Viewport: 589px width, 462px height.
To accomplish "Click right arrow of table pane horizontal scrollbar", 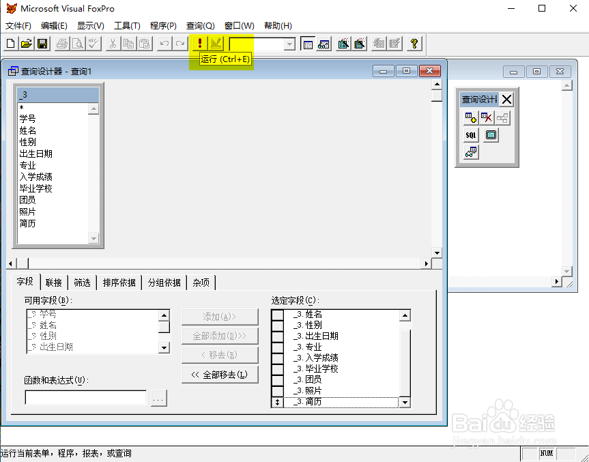I will [x=427, y=263].
